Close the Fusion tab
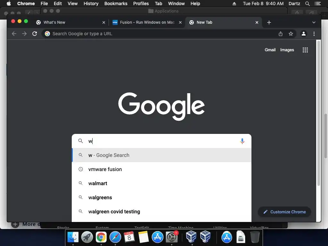The width and height of the screenshot is (328, 246). pos(180,22)
